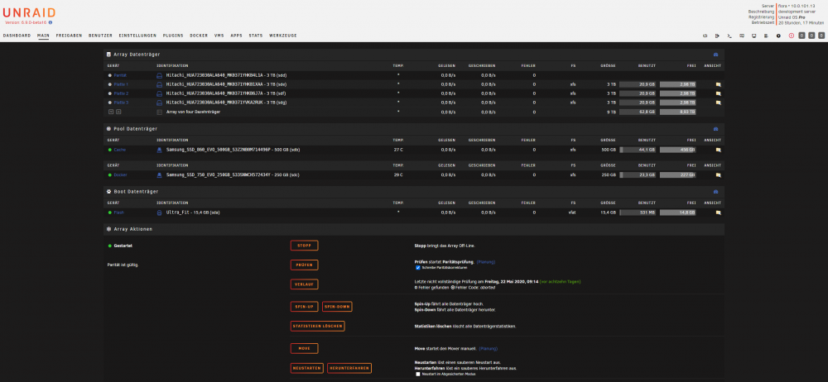Click the Cache used-space usage bar
The image size is (828, 382).
pos(638,150)
